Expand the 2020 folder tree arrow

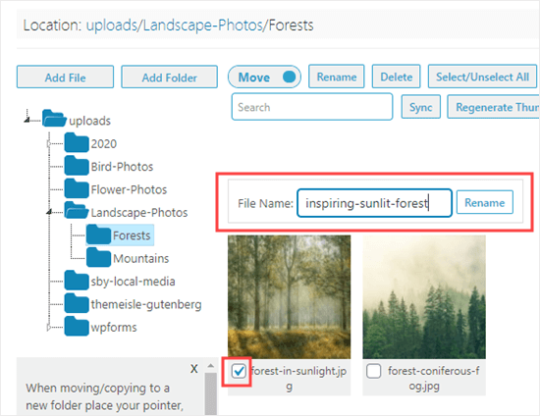[x=49, y=143]
